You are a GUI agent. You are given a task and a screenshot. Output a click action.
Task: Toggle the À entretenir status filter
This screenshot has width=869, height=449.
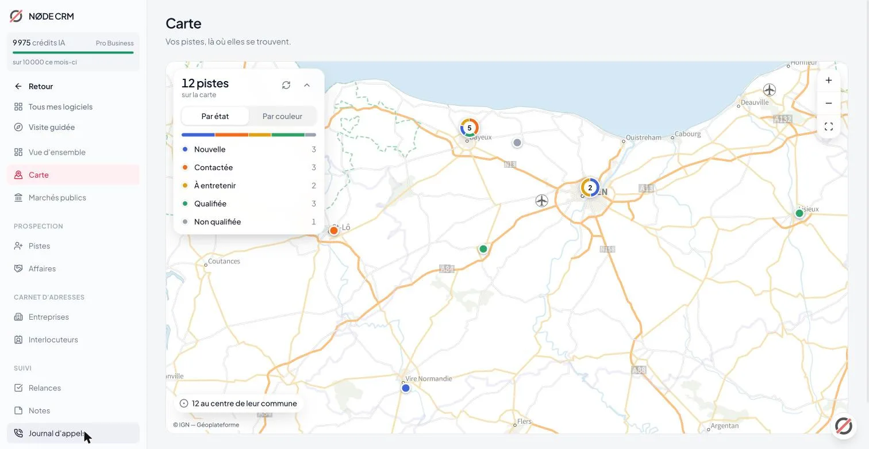(x=249, y=186)
